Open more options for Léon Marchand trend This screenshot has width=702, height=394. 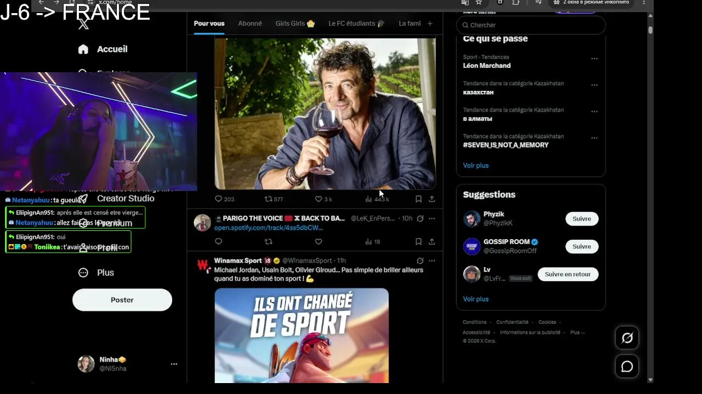[594, 59]
